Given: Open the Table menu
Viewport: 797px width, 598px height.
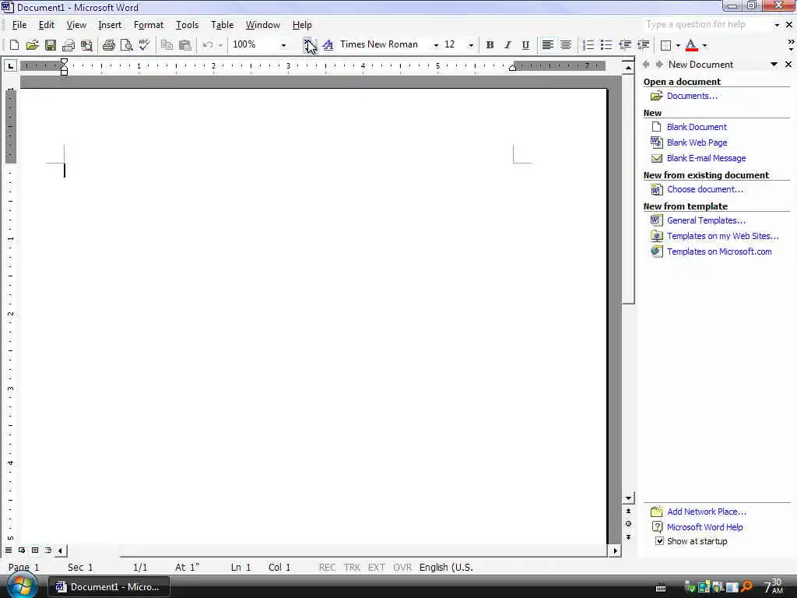Looking at the screenshot, I should tap(222, 24).
